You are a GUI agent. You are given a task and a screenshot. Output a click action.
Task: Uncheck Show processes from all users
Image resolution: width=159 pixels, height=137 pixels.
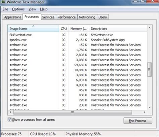point(9,119)
